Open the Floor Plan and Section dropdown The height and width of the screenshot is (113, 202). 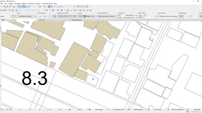coord(108,16)
